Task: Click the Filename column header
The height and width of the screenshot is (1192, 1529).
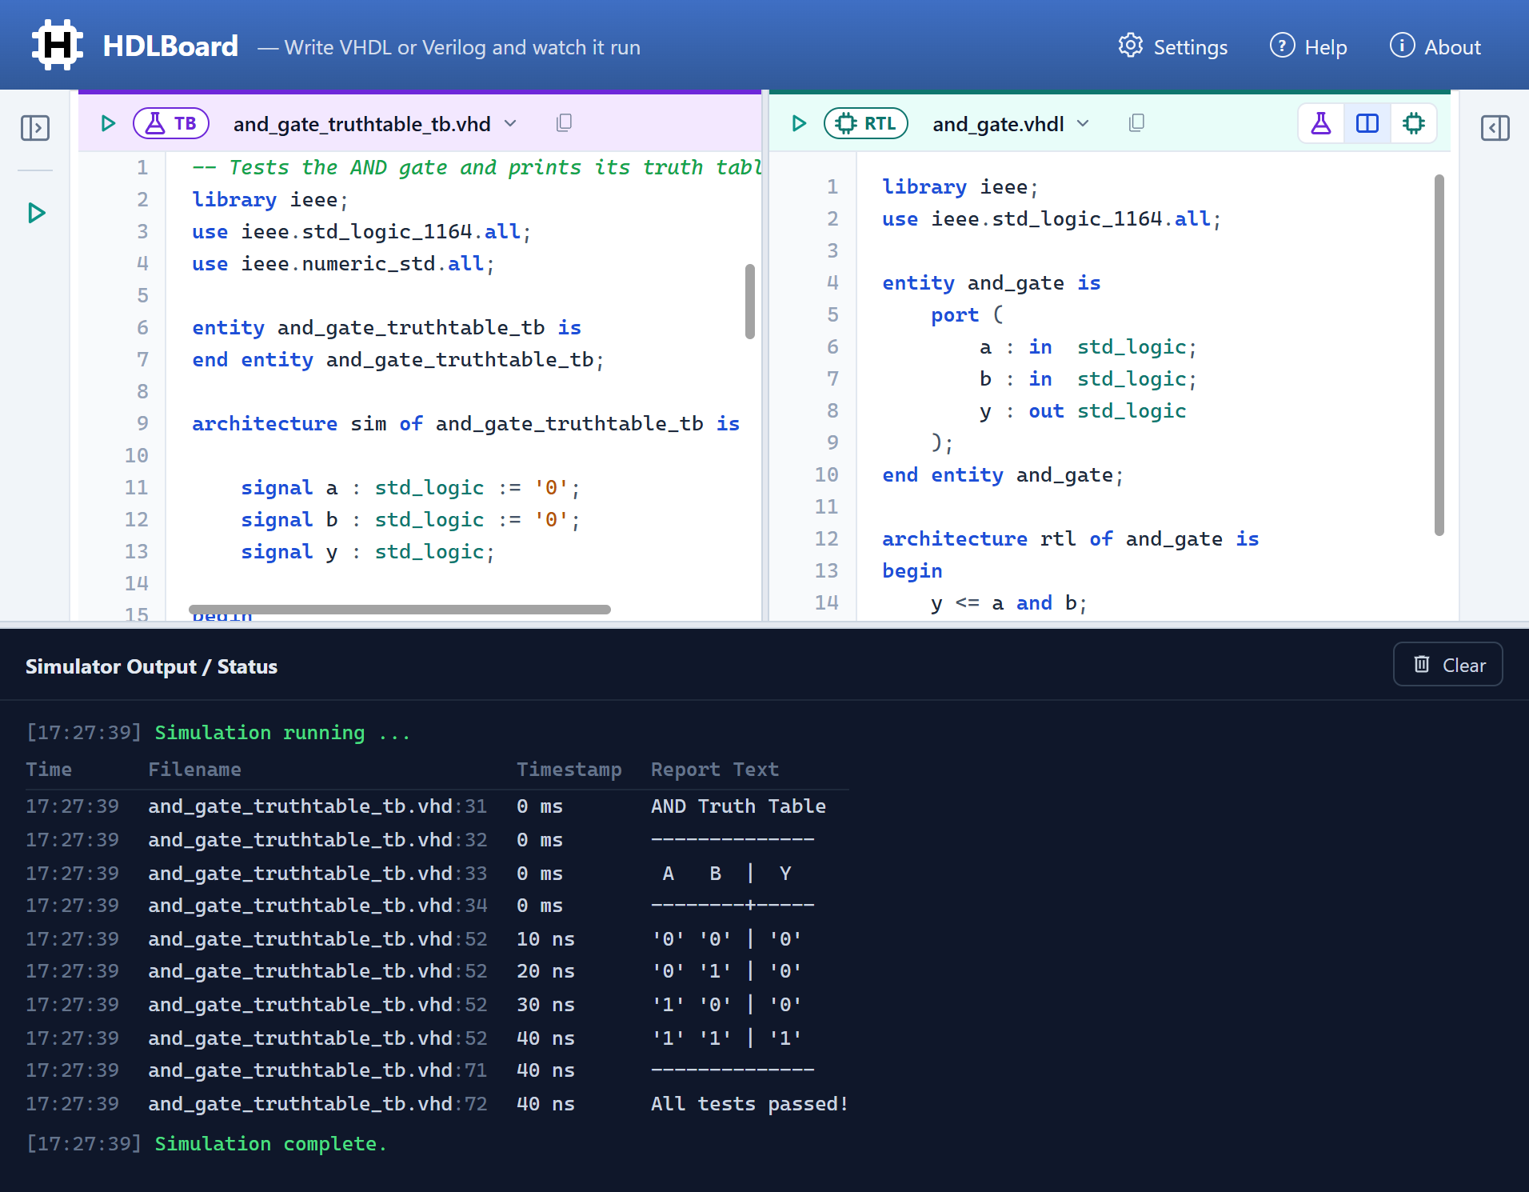Action: click(x=194, y=770)
